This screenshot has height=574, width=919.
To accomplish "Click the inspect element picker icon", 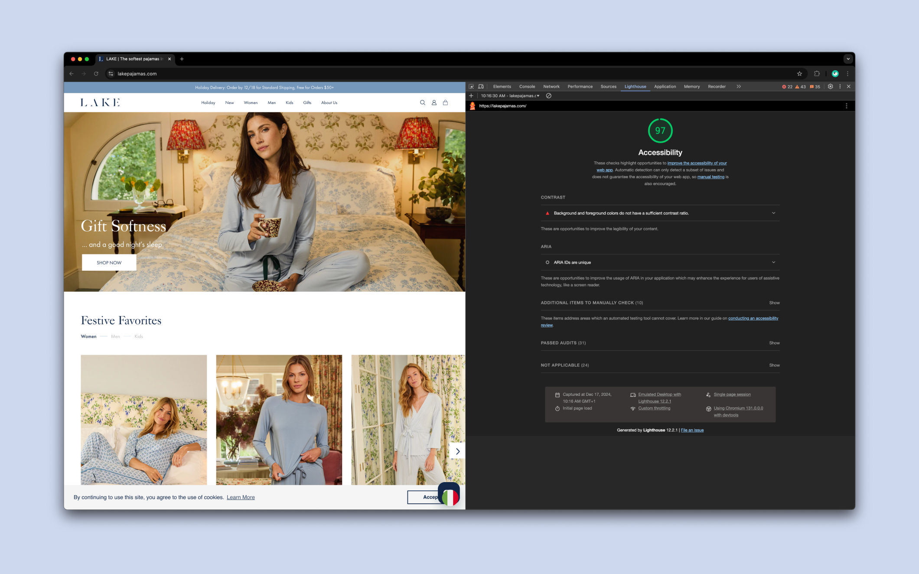I will [x=471, y=87].
